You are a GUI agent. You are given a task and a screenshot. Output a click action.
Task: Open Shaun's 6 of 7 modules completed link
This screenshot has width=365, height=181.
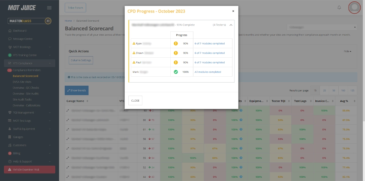pyautogui.click(x=209, y=53)
